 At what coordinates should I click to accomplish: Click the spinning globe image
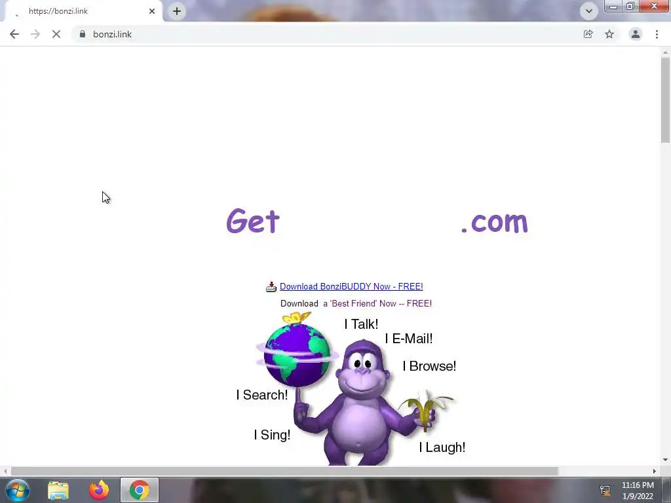(x=297, y=354)
